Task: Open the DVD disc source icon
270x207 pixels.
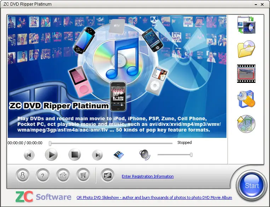Action: [x=246, y=25]
